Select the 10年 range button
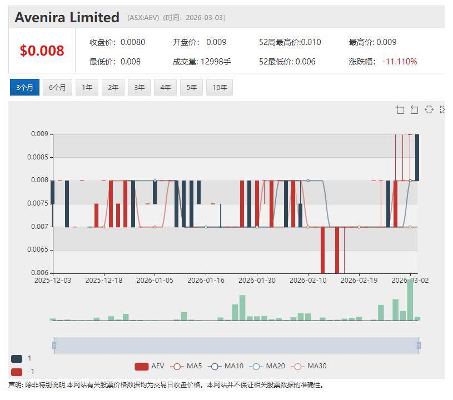 tap(220, 87)
